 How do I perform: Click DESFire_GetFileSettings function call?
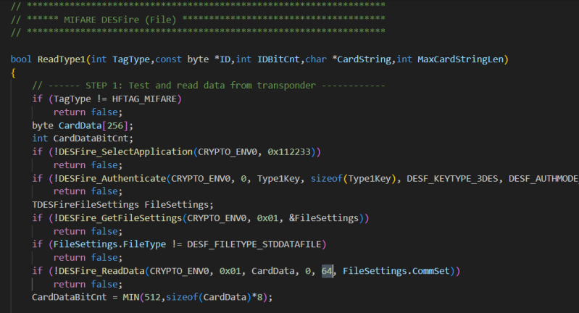coord(120,218)
